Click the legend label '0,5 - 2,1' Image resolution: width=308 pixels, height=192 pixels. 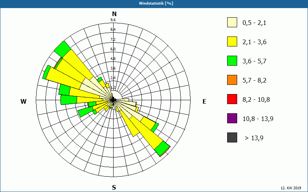tap(254, 23)
